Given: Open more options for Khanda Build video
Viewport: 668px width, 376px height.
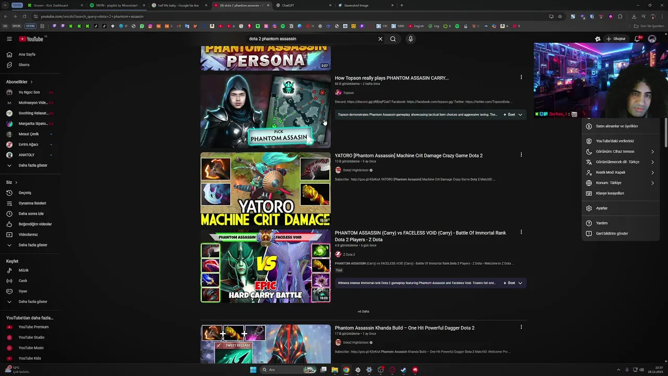Looking at the screenshot, I should point(521,327).
